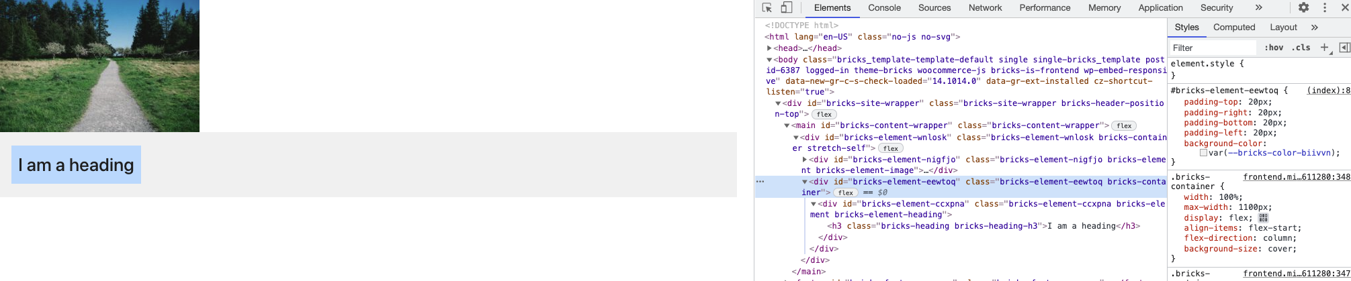
Task: Open the flexbox editor icon next to display
Action: point(1263,218)
